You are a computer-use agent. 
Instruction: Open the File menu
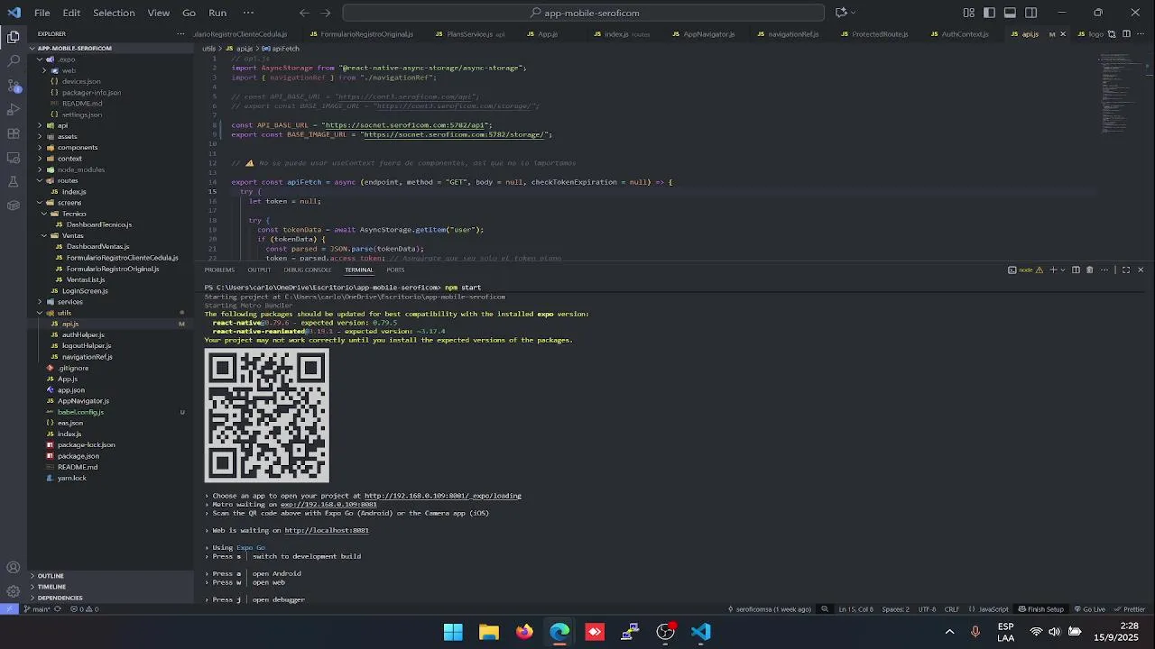(42, 13)
